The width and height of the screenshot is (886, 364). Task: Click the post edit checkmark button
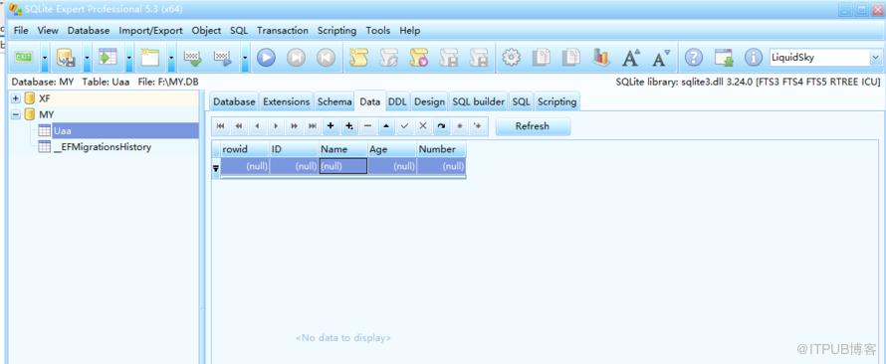coord(404,126)
